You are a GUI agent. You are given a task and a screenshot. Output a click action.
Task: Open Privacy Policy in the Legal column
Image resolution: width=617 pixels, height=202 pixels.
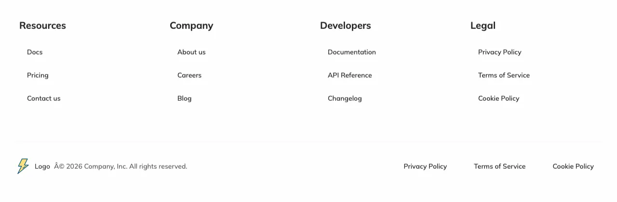[x=500, y=52]
